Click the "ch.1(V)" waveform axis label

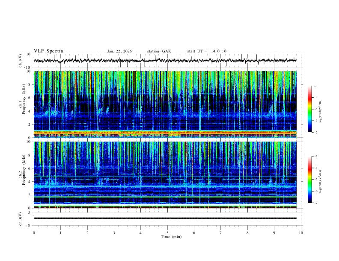pos(21,61)
